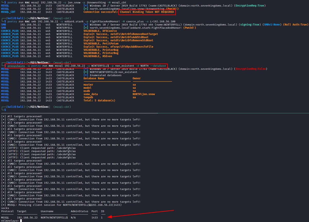309x222 pixels.
Task: Click 'Connection successful:' in the MSSQL_CBT row
Action: click(101, 12)
